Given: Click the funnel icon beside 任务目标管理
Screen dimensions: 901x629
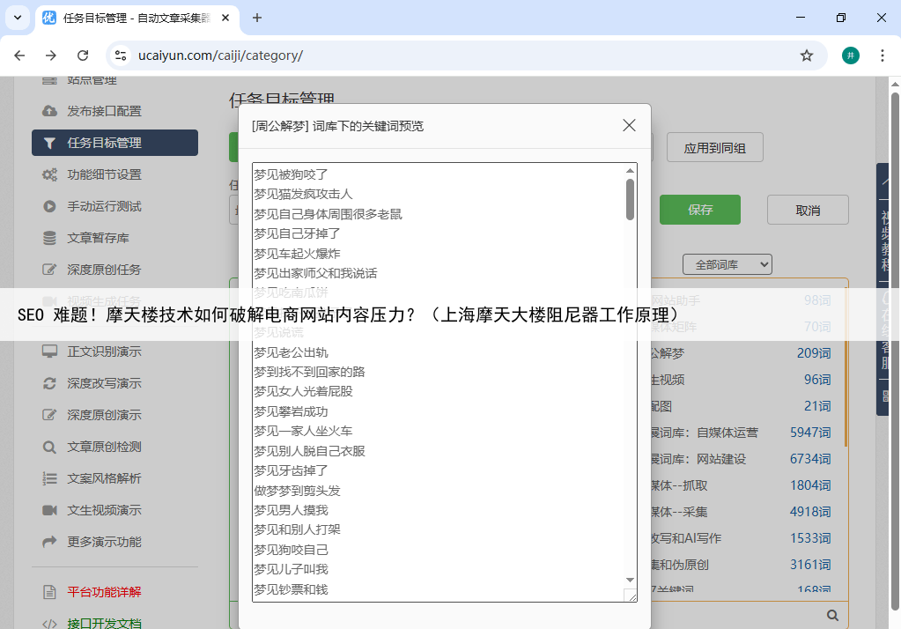Looking at the screenshot, I should pos(50,143).
